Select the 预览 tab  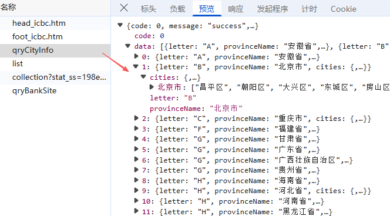(207, 9)
